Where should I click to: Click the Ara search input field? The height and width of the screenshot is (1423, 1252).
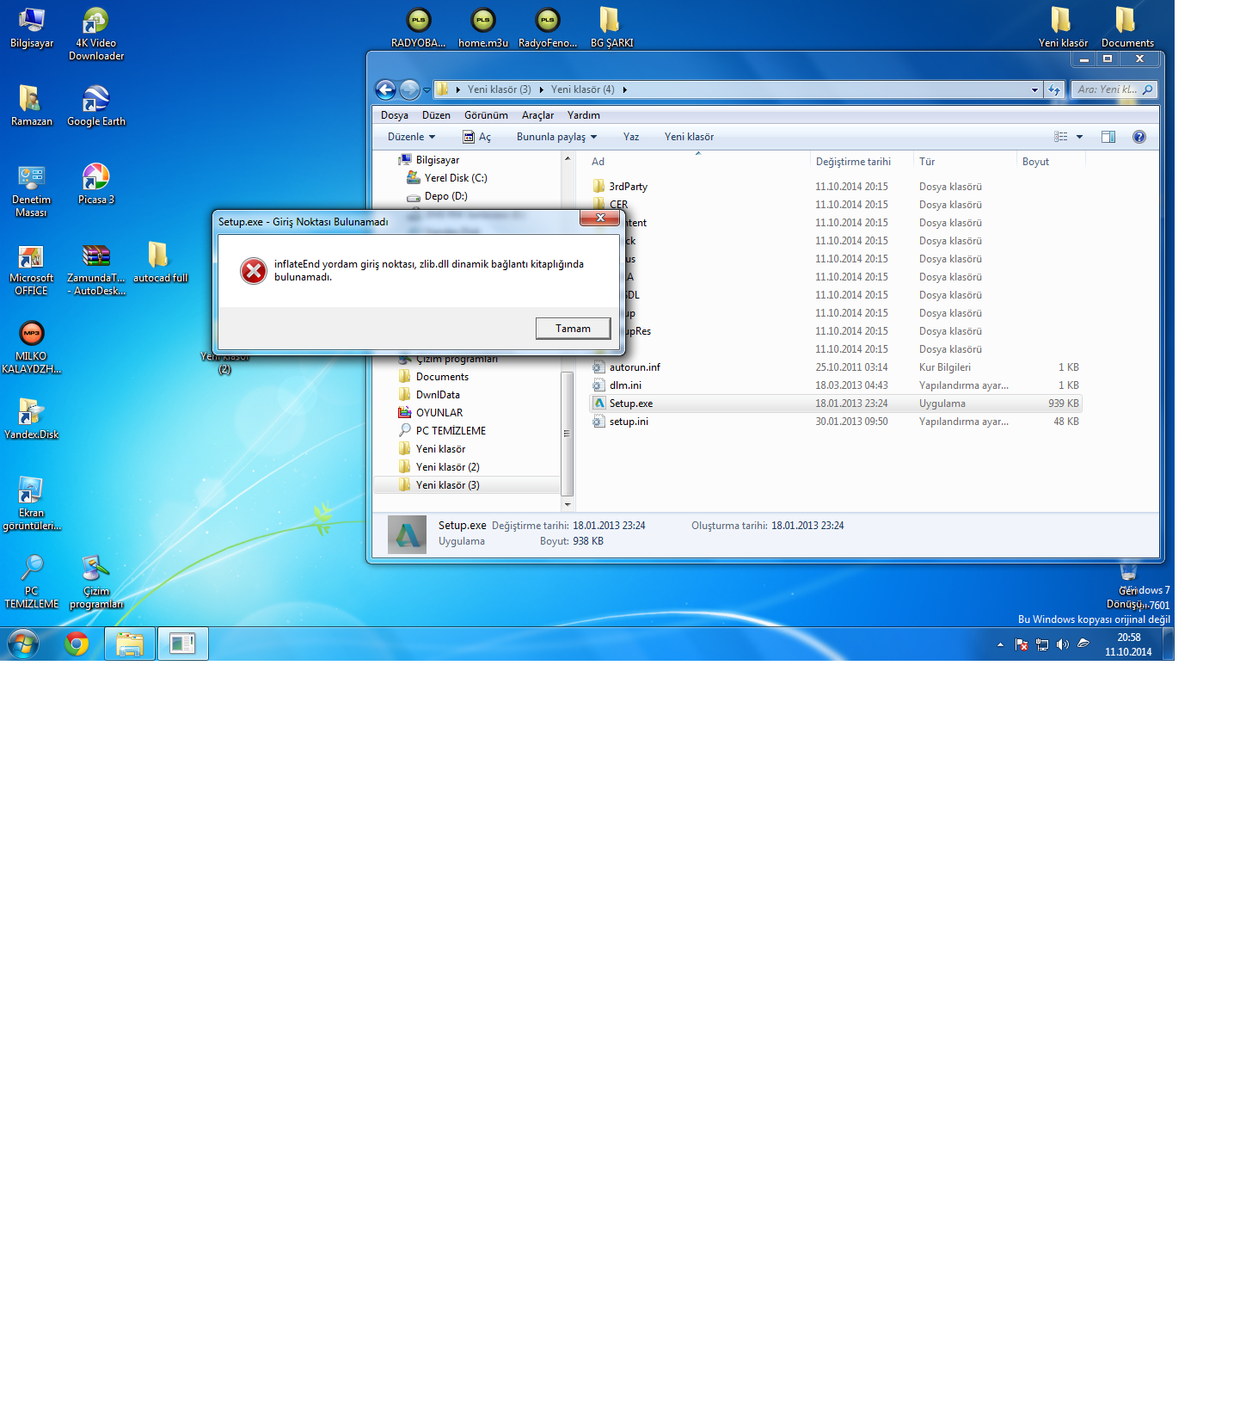tap(1108, 89)
